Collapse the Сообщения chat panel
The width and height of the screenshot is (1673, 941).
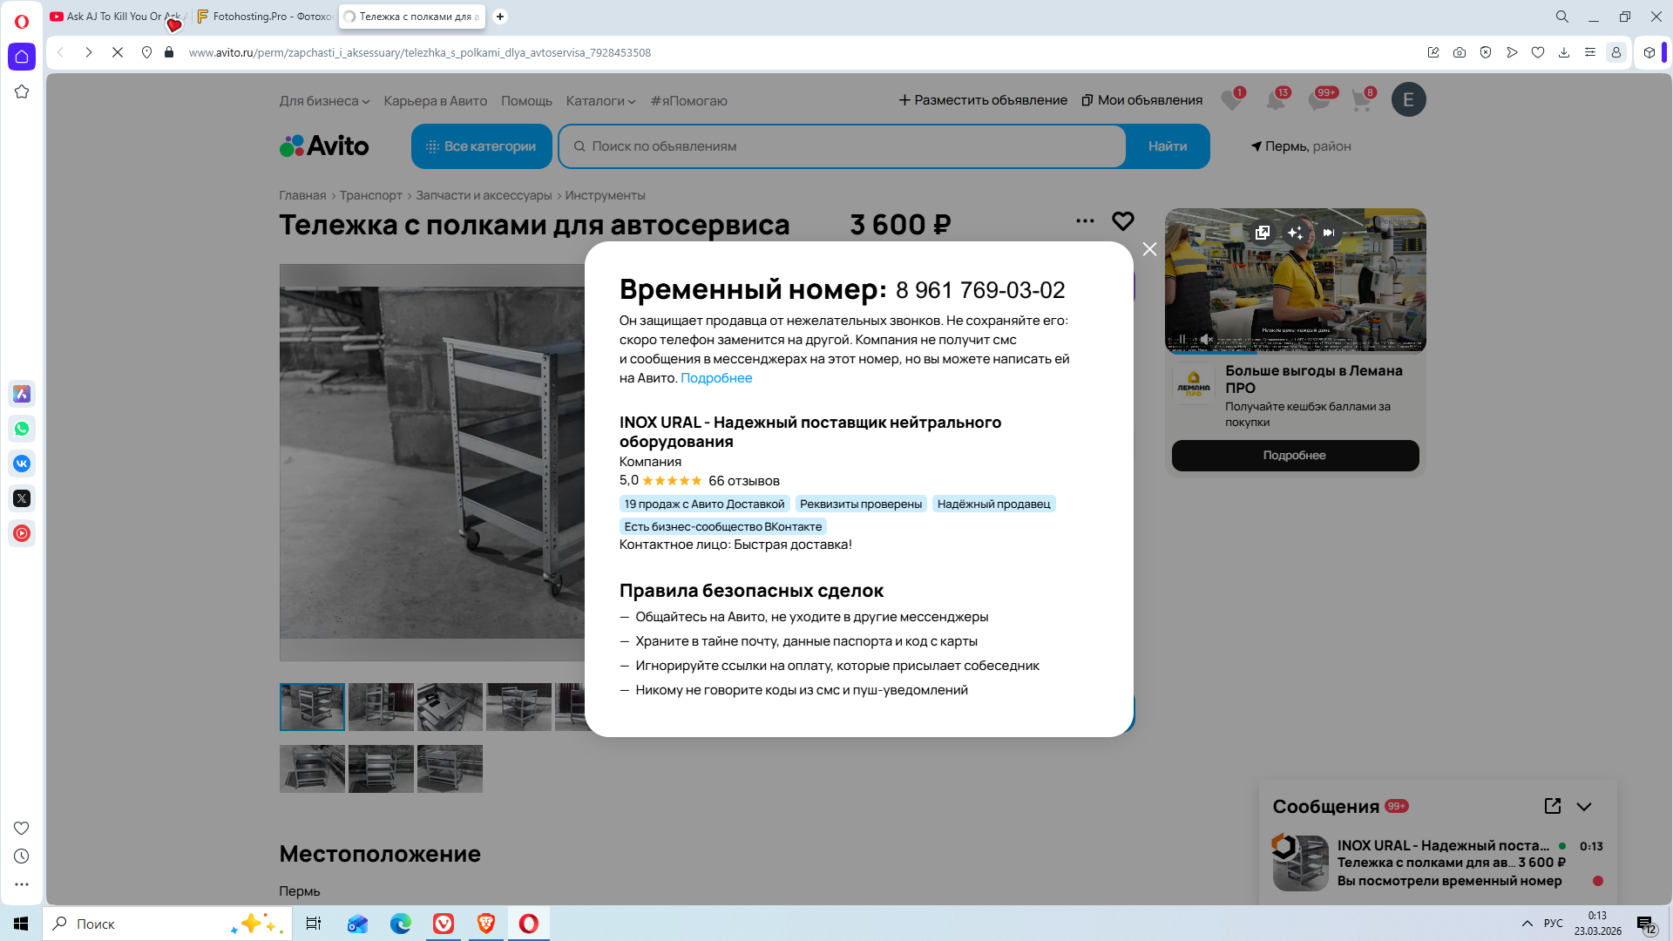1584,807
